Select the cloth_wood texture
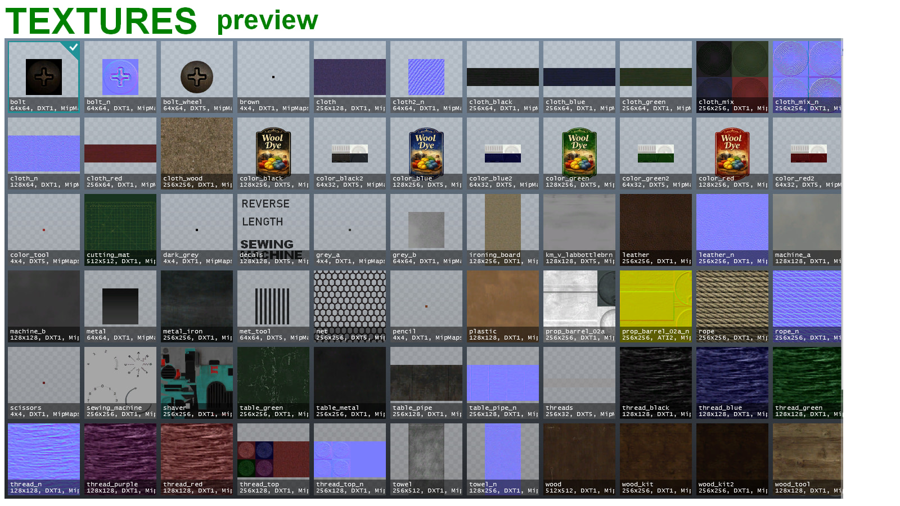This screenshot has width=900, height=506. click(x=197, y=153)
